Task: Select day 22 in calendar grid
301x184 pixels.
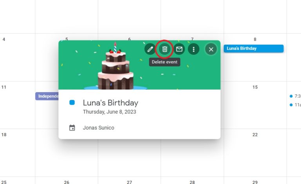Action: pyautogui.click(x=255, y=135)
